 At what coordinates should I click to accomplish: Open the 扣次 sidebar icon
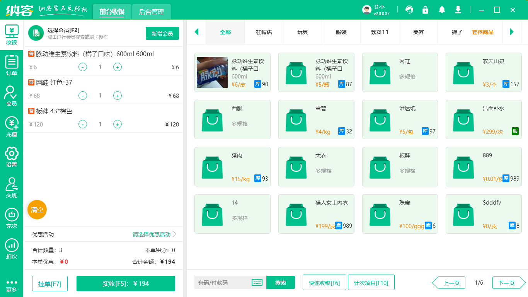12,249
